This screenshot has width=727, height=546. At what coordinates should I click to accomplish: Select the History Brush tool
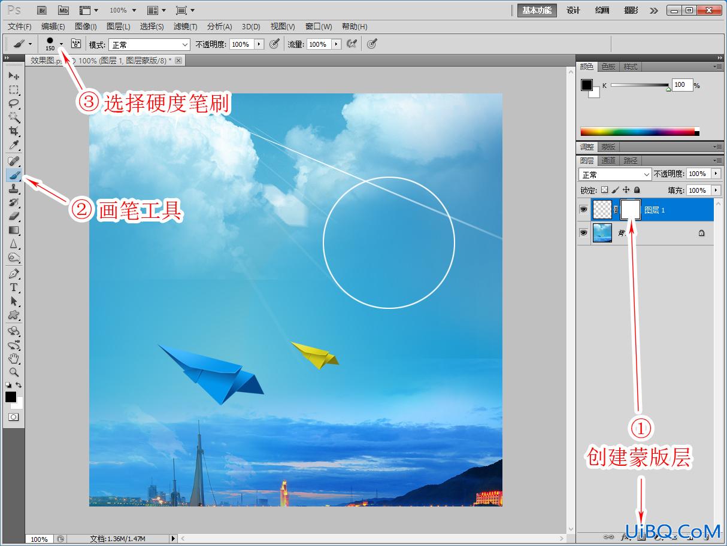click(x=14, y=203)
